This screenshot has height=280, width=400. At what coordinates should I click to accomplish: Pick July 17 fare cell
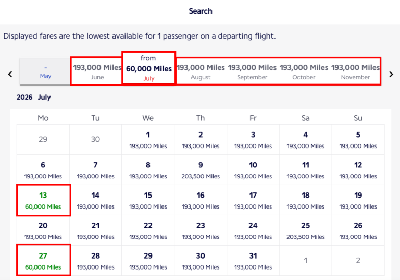point(253,200)
